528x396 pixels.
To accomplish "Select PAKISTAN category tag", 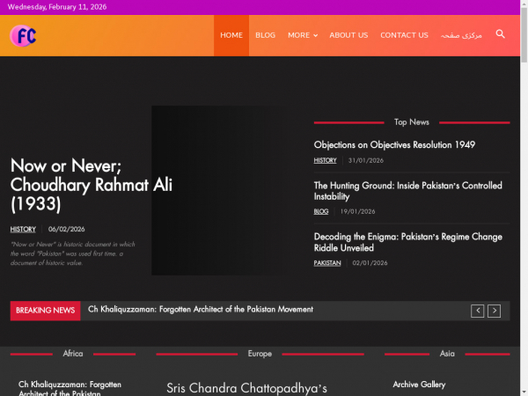I will tap(327, 263).
